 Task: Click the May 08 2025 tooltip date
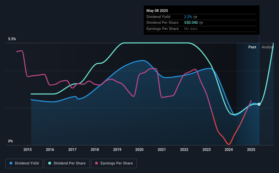pos(157,11)
